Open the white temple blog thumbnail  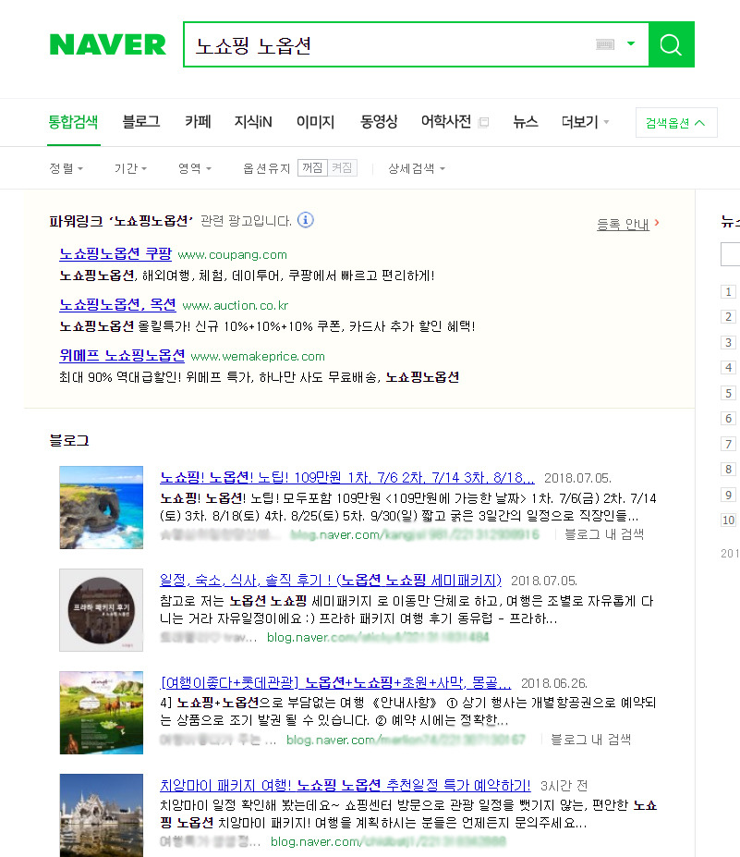point(101,814)
